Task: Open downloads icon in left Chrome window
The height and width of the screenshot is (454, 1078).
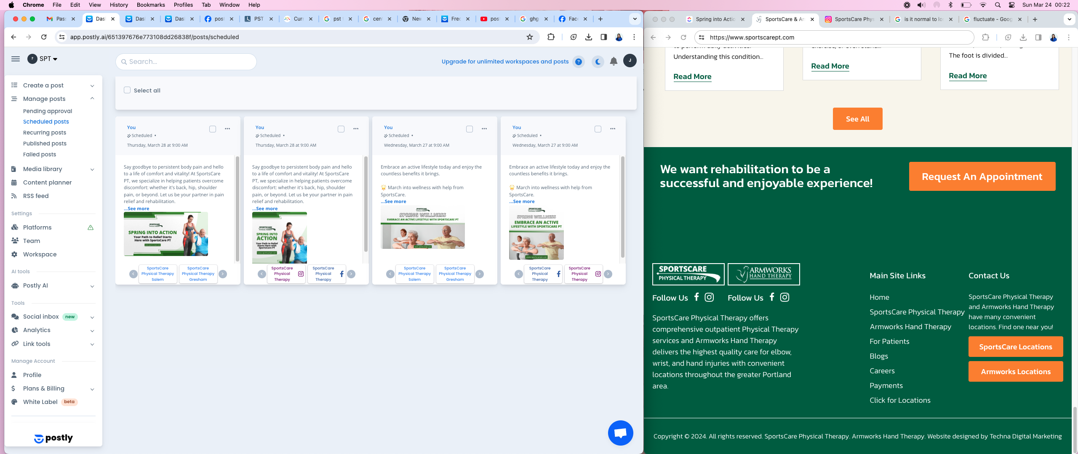Action: pos(589,37)
